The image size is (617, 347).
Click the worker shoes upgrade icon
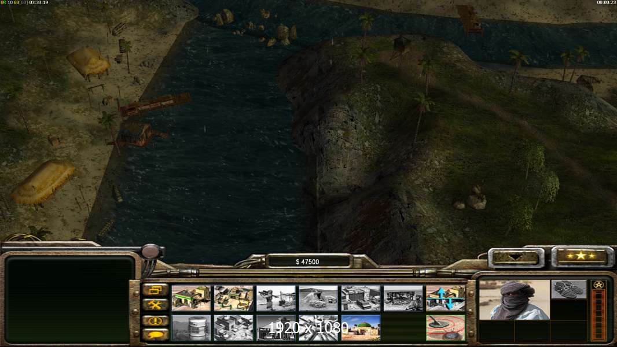tap(568, 289)
